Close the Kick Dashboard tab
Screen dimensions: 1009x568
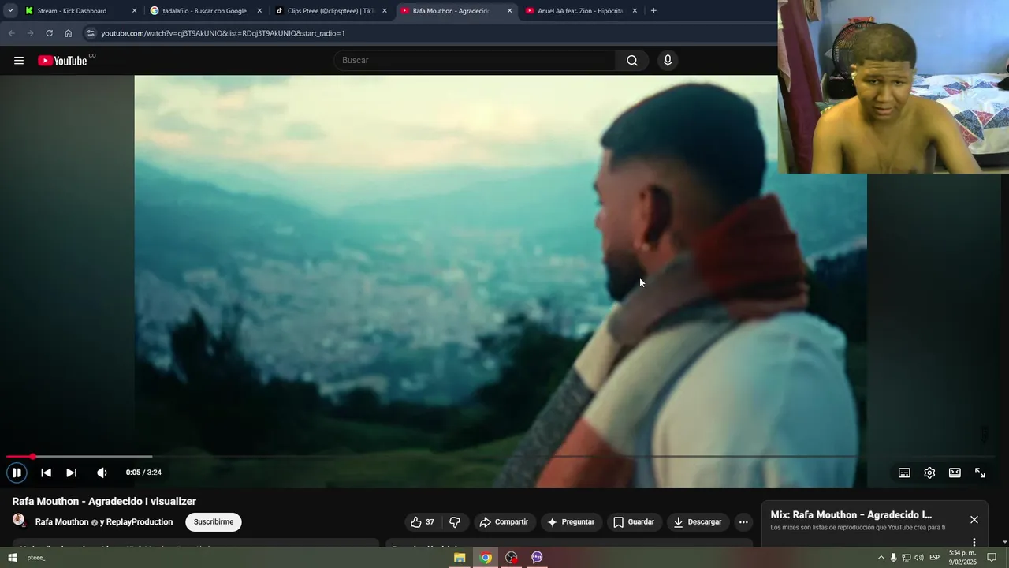pos(134,11)
